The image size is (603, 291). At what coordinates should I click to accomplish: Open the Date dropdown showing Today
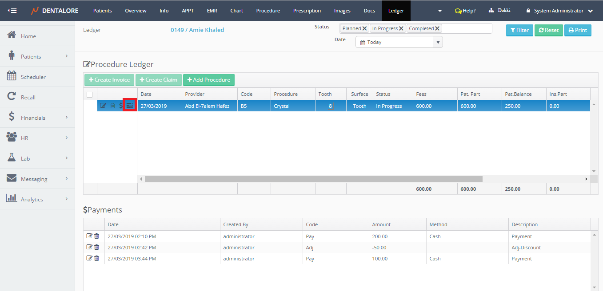399,42
